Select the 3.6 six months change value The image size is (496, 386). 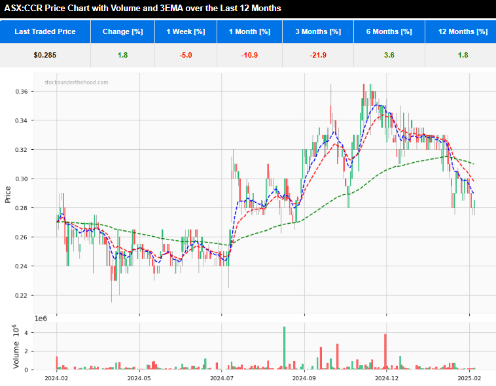pyautogui.click(x=389, y=55)
